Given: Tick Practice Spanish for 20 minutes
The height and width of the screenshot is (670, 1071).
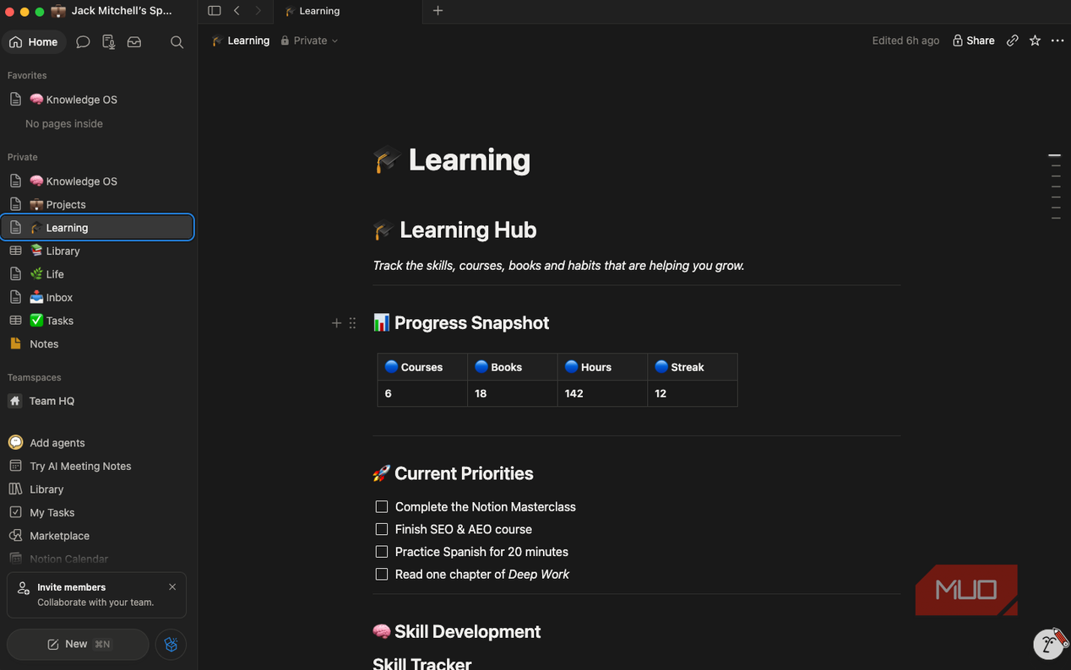Looking at the screenshot, I should pos(382,552).
